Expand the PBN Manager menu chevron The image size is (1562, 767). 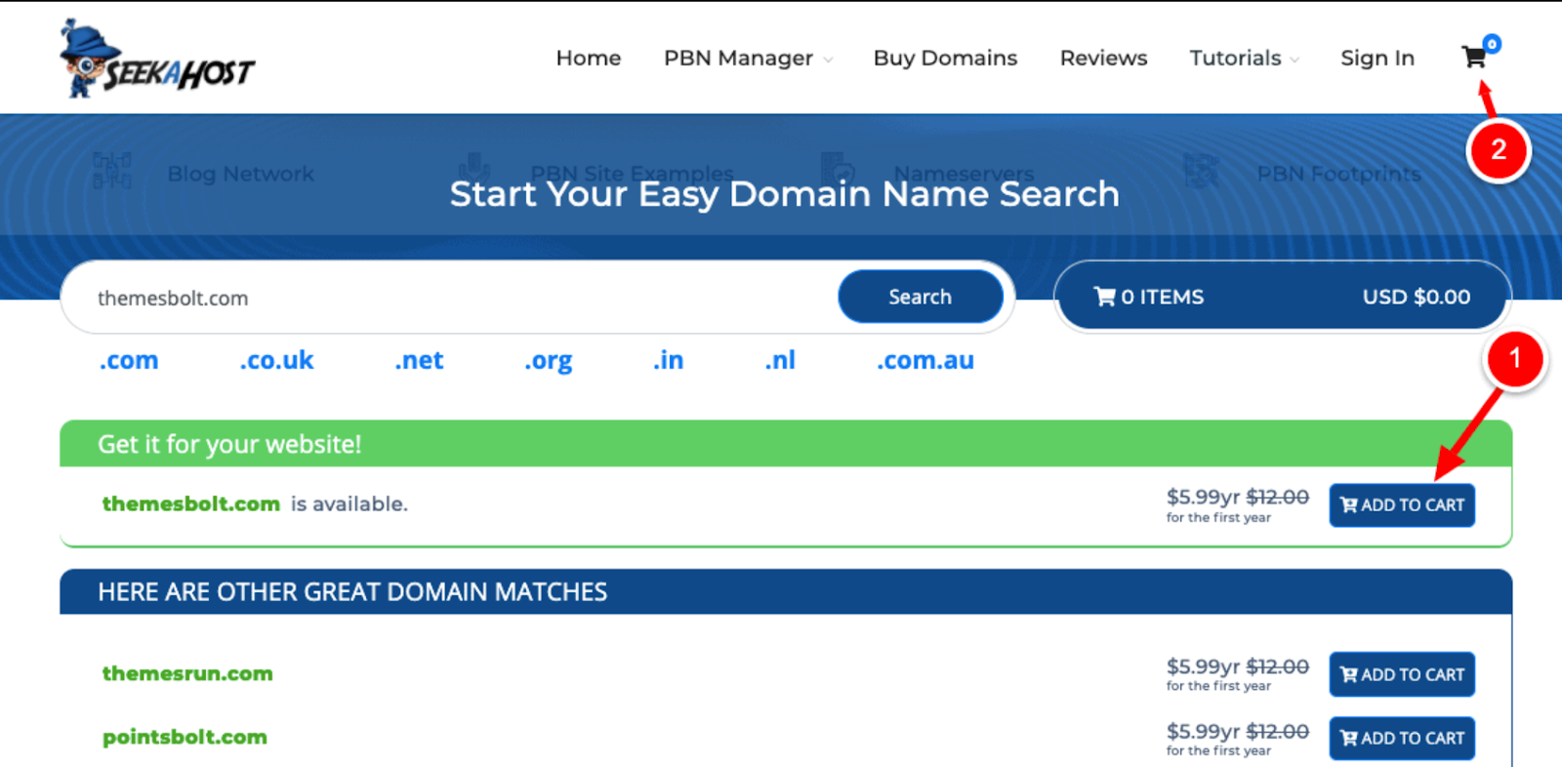(x=828, y=60)
